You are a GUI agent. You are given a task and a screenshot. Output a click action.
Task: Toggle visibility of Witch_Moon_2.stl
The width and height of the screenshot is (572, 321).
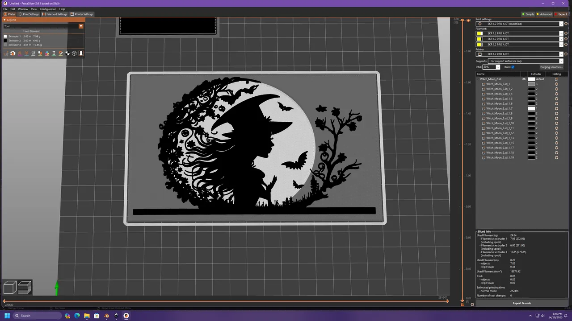524,79
